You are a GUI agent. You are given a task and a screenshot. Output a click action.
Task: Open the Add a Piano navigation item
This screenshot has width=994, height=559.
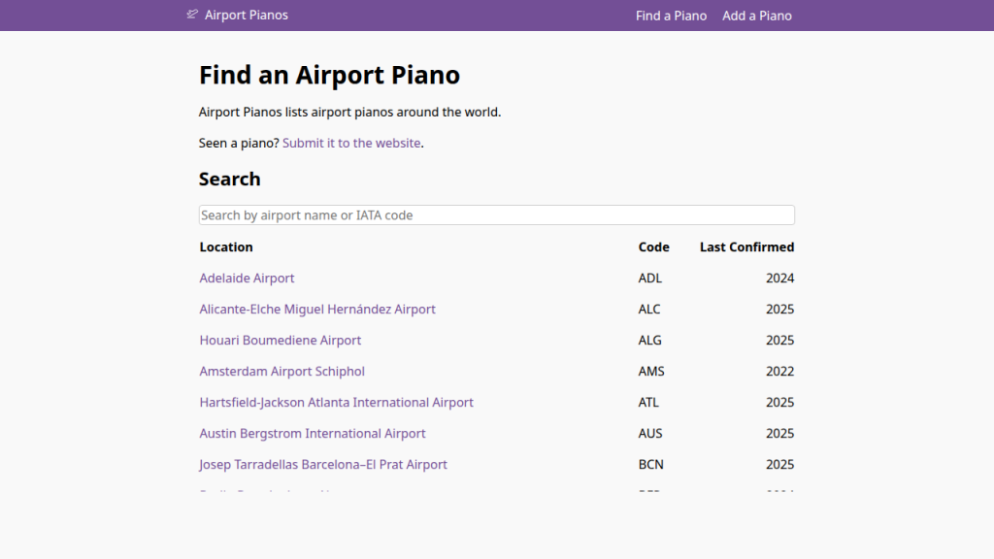point(756,16)
